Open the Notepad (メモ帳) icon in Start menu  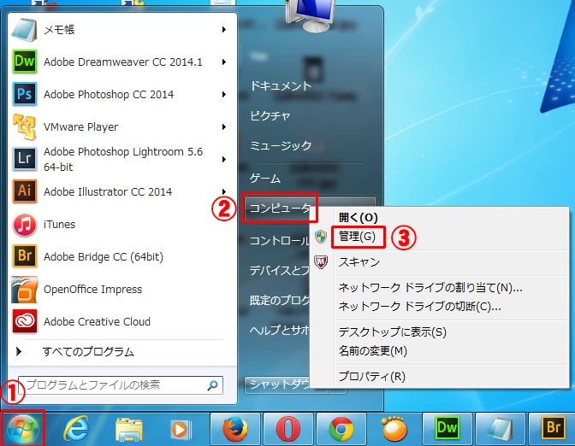pos(24,29)
